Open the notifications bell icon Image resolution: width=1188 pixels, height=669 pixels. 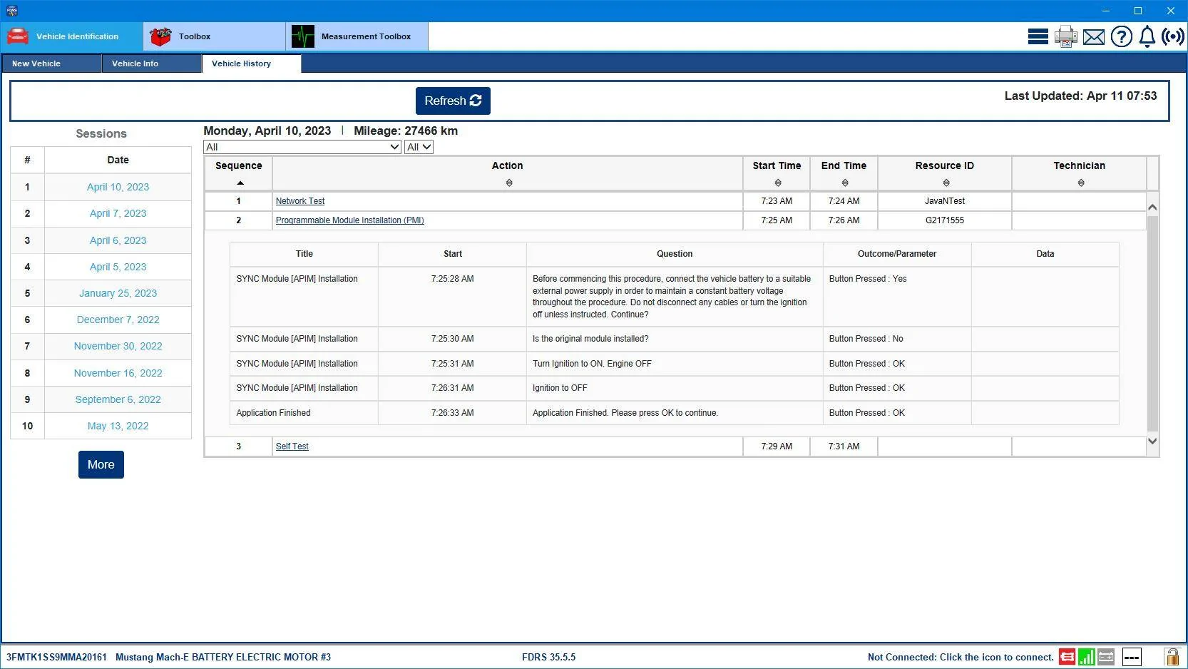point(1147,36)
